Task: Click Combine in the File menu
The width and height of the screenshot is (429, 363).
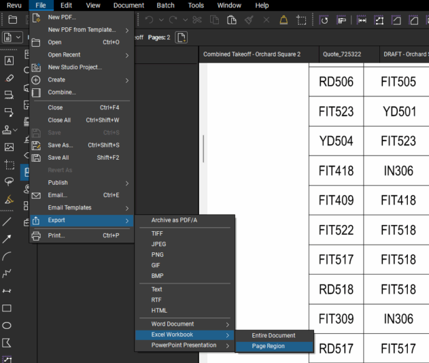Action: pyautogui.click(x=61, y=92)
